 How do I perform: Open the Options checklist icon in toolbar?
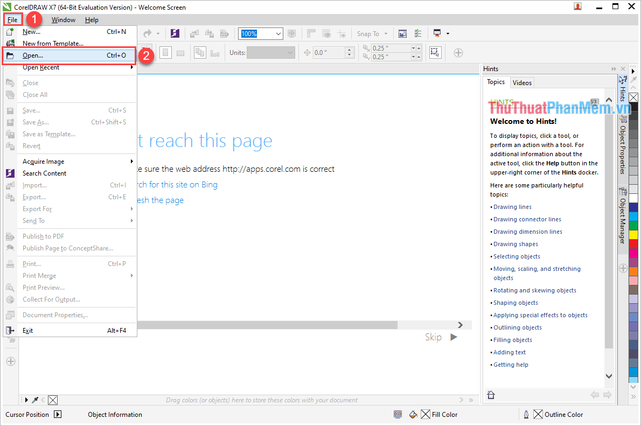coord(418,33)
